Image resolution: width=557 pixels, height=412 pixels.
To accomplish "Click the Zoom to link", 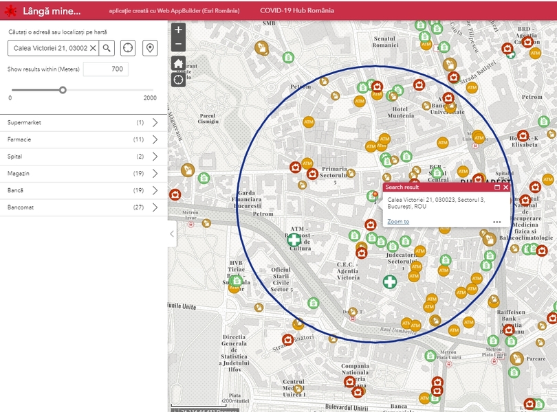I will pyautogui.click(x=398, y=222).
